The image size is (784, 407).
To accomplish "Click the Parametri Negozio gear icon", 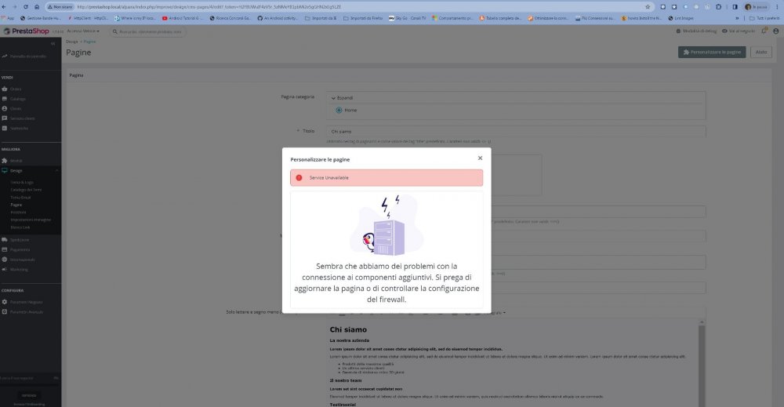I will pyautogui.click(x=5, y=302).
